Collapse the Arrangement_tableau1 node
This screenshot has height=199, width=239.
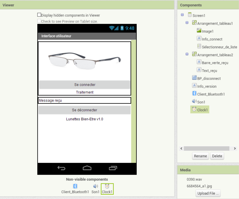pyautogui.click(x=187, y=23)
